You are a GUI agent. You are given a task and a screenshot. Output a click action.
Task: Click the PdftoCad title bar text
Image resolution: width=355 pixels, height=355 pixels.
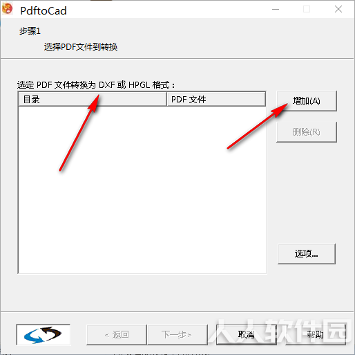pos(44,11)
